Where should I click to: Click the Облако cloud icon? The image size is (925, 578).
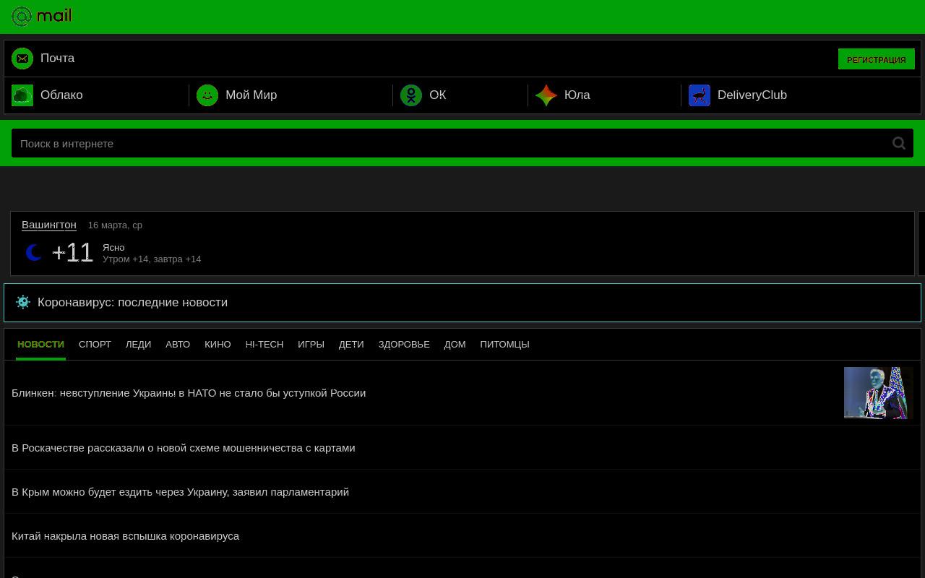[x=22, y=95]
